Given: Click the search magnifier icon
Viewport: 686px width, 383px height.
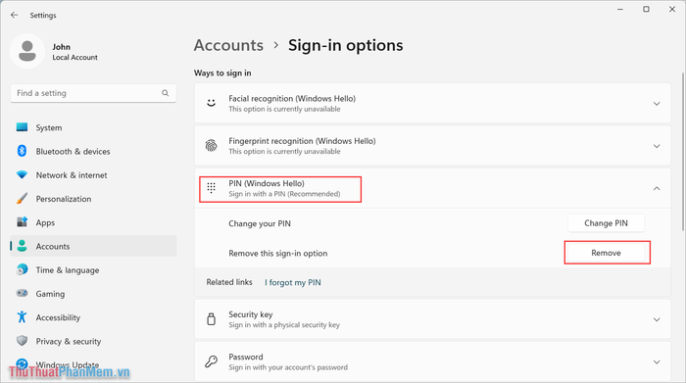Looking at the screenshot, I should [165, 93].
